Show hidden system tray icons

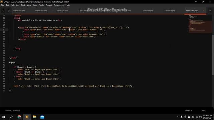tap(178, 117)
